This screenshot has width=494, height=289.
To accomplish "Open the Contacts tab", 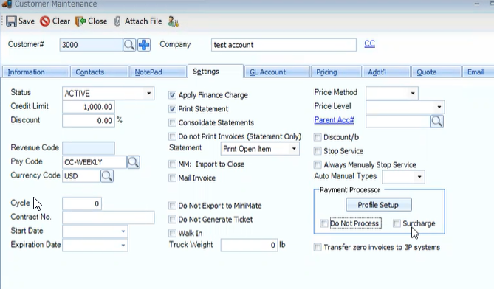I will (99, 72).
